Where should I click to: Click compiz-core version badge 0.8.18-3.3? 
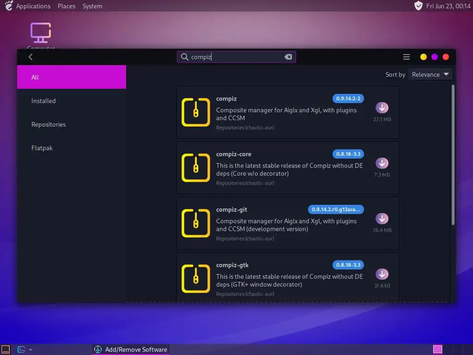(x=348, y=154)
